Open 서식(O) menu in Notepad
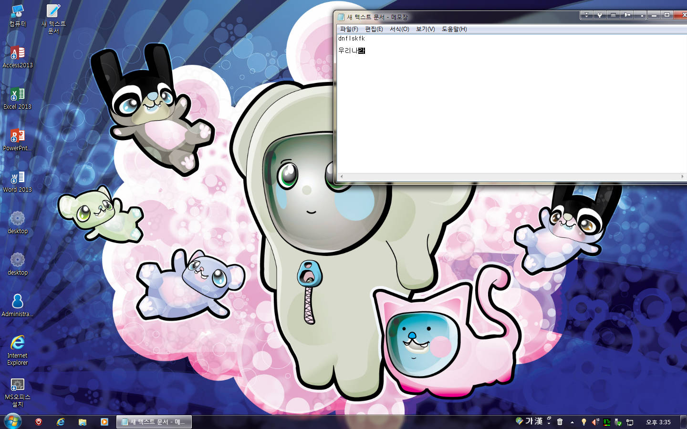 (399, 29)
